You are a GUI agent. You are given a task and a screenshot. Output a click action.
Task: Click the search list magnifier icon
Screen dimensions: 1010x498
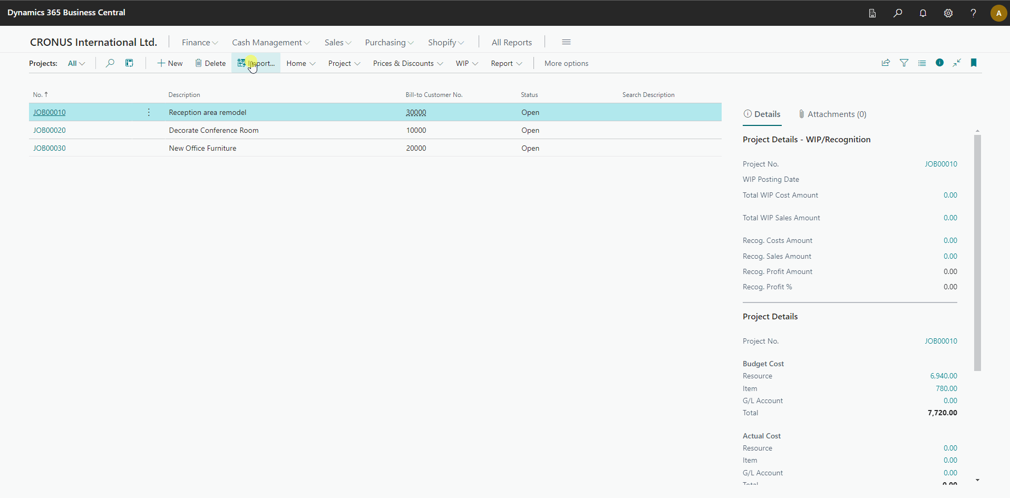pyautogui.click(x=110, y=63)
